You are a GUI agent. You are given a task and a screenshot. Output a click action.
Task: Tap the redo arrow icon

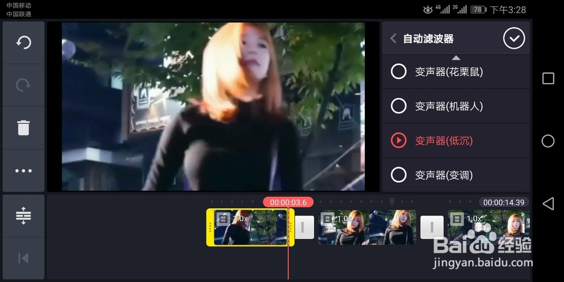(23, 85)
